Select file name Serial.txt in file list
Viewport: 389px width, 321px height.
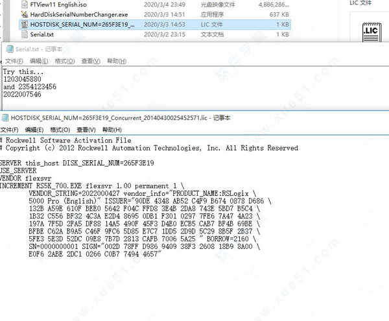pyautogui.click(x=41, y=34)
